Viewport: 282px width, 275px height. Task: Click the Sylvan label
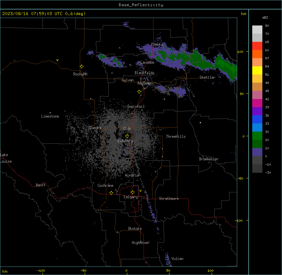pyautogui.click(x=128, y=80)
